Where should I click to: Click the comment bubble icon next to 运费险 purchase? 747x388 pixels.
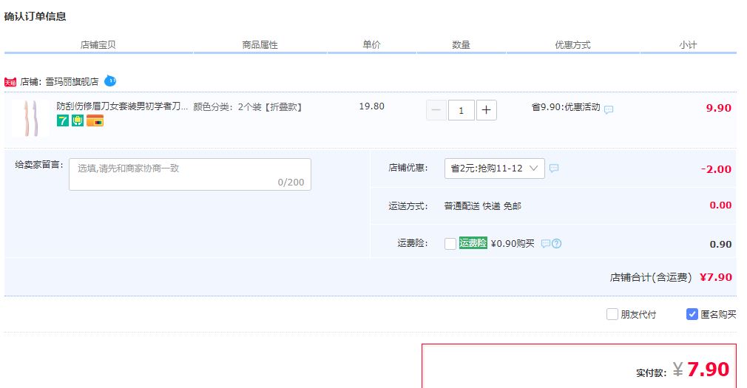[x=546, y=243]
